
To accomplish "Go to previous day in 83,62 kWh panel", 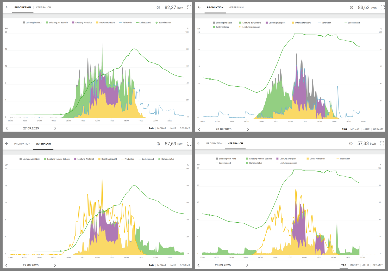I will tap(199, 129).
